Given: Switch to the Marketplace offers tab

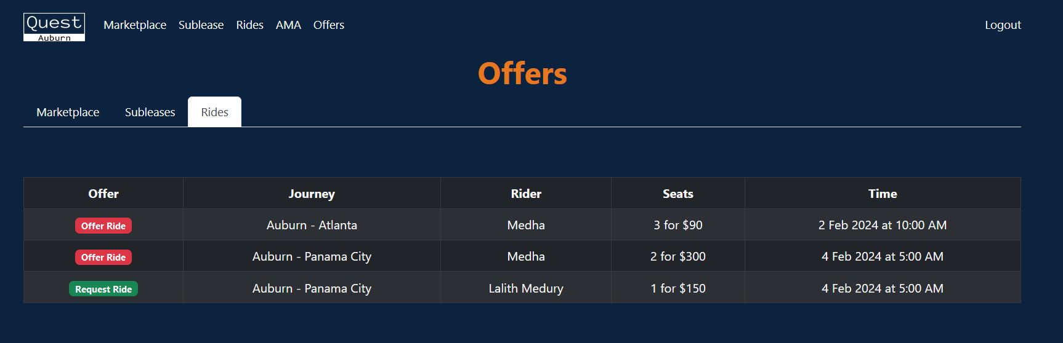Looking at the screenshot, I should pos(68,112).
